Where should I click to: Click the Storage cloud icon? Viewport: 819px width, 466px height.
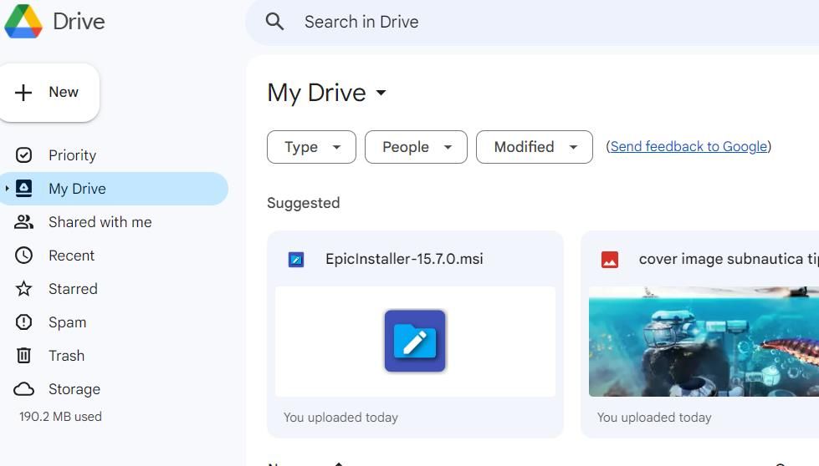point(24,389)
